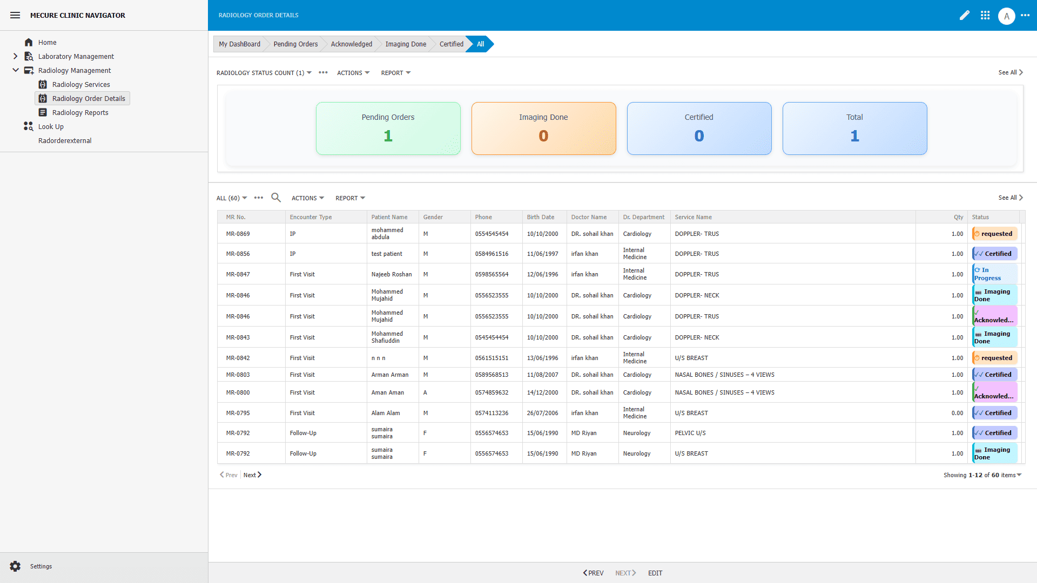Open the REPORT dropdown next to Actions
The height and width of the screenshot is (583, 1037).
click(x=349, y=198)
